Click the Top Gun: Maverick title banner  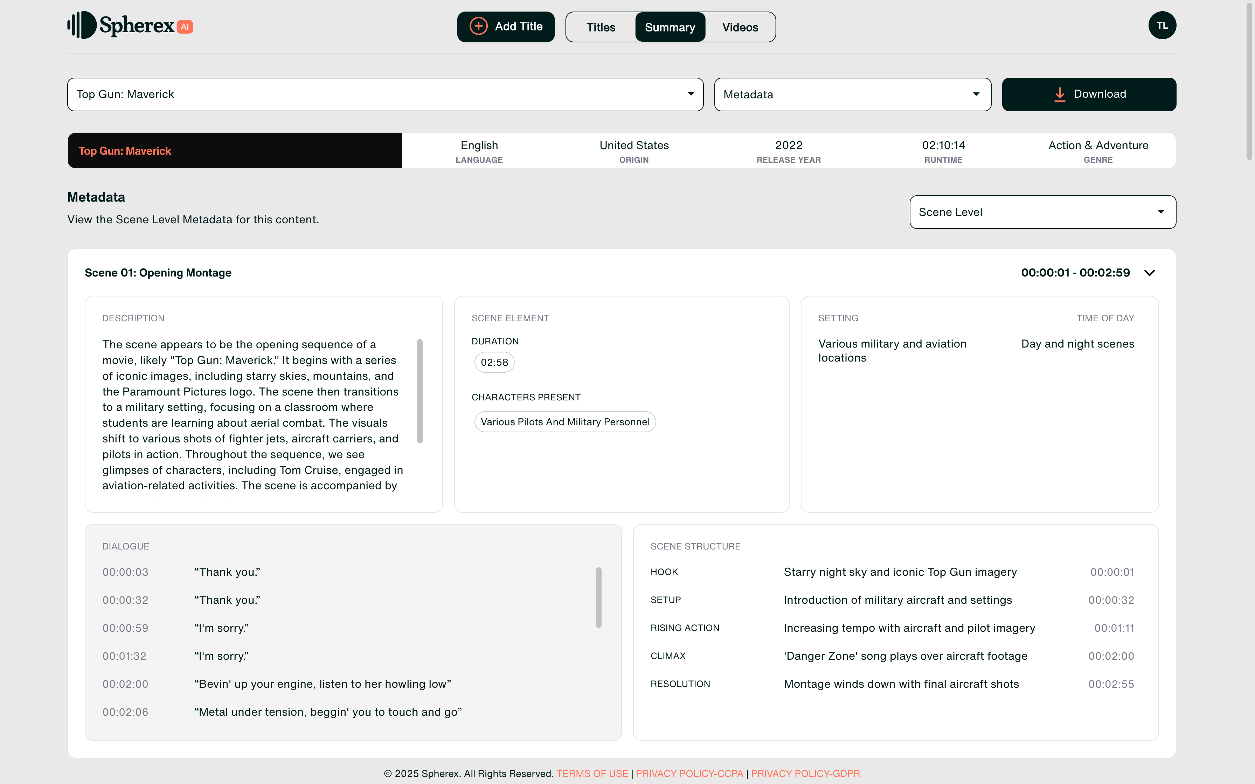click(234, 151)
